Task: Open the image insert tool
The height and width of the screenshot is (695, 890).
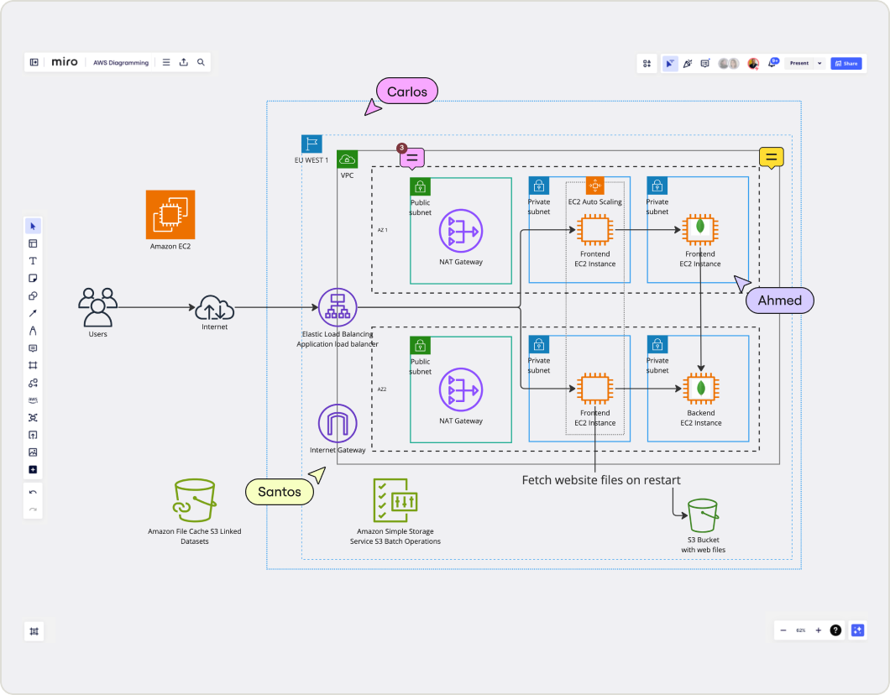Action: (x=33, y=452)
